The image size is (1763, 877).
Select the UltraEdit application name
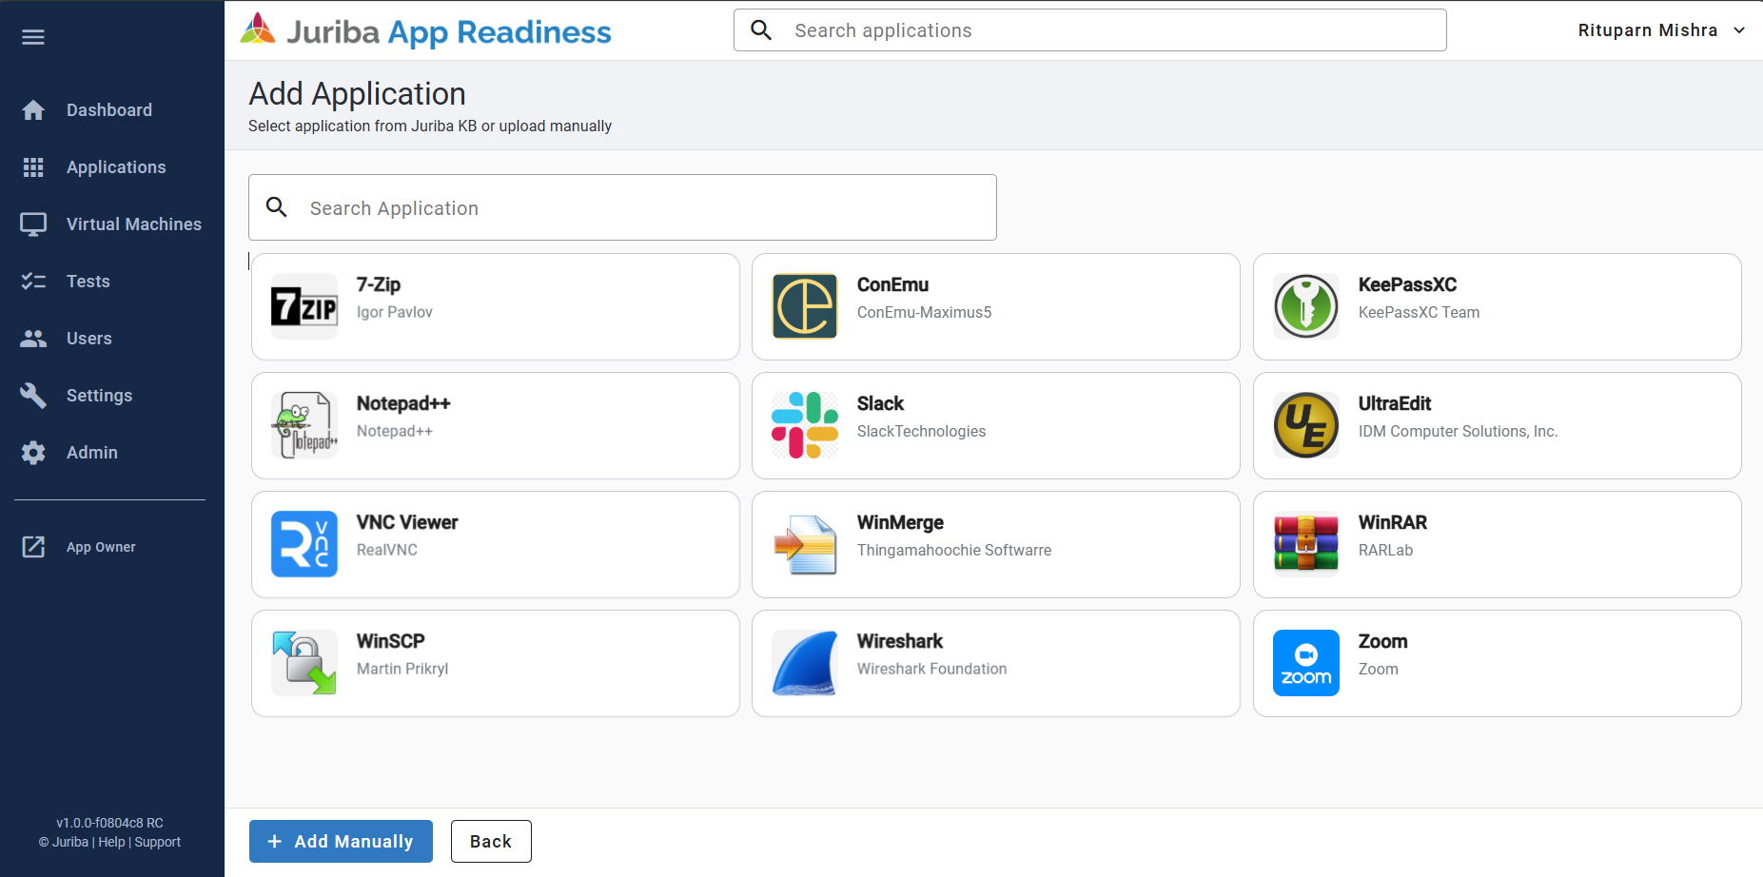click(x=1395, y=403)
